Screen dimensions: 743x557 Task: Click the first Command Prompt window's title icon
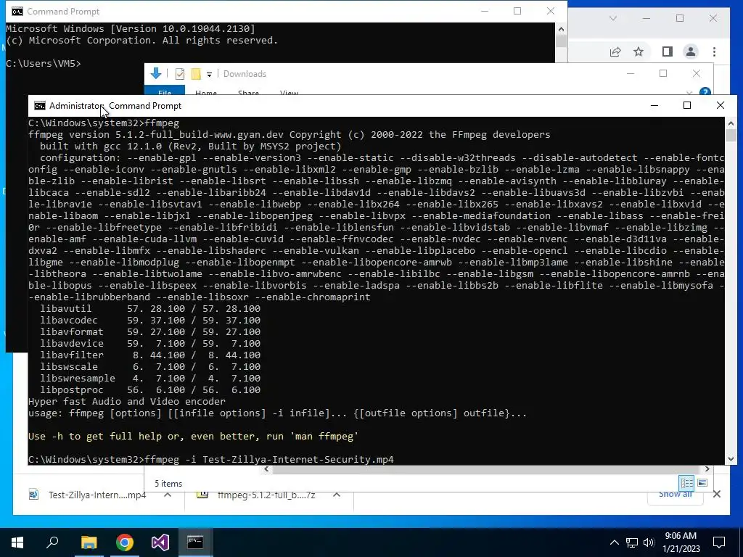pyautogui.click(x=17, y=12)
